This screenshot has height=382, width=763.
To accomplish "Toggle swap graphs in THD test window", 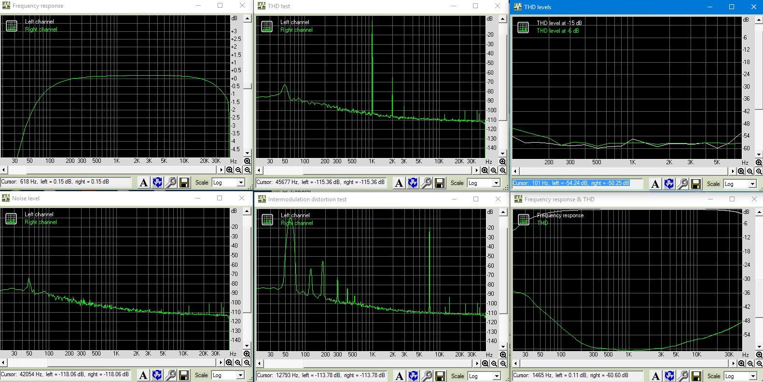I will (413, 183).
